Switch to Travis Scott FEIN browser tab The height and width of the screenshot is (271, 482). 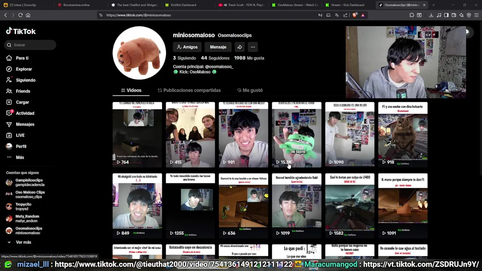242,5
